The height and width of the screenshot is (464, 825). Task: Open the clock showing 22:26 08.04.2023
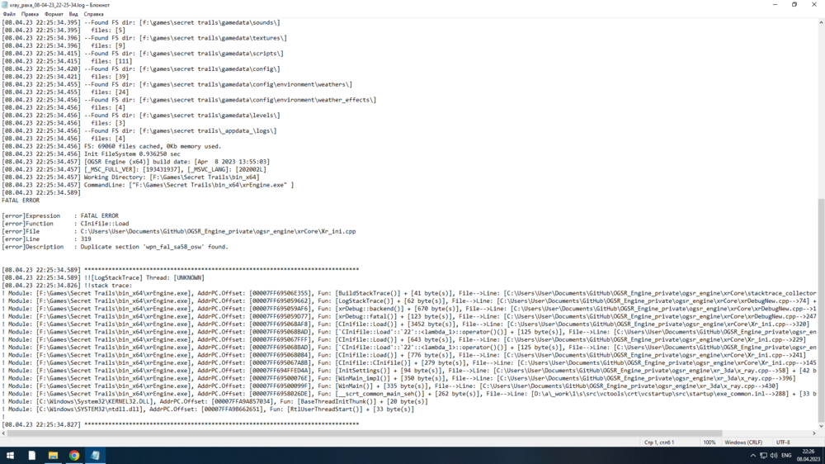point(808,456)
